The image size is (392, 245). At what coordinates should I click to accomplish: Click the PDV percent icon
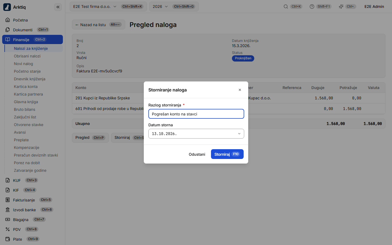tap(8, 229)
